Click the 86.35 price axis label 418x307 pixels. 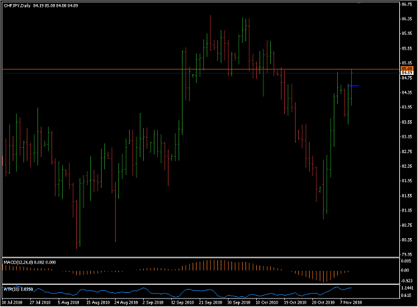tap(407, 19)
